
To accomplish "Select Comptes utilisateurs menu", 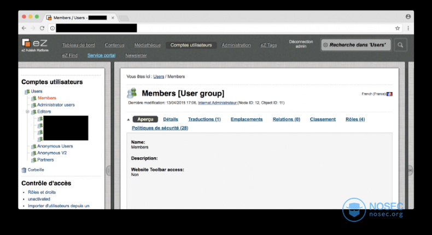I will tap(191, 45).
